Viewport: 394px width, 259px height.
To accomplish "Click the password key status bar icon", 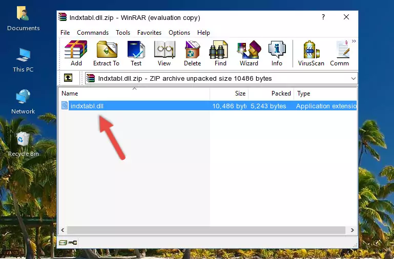I will [73, 243].
